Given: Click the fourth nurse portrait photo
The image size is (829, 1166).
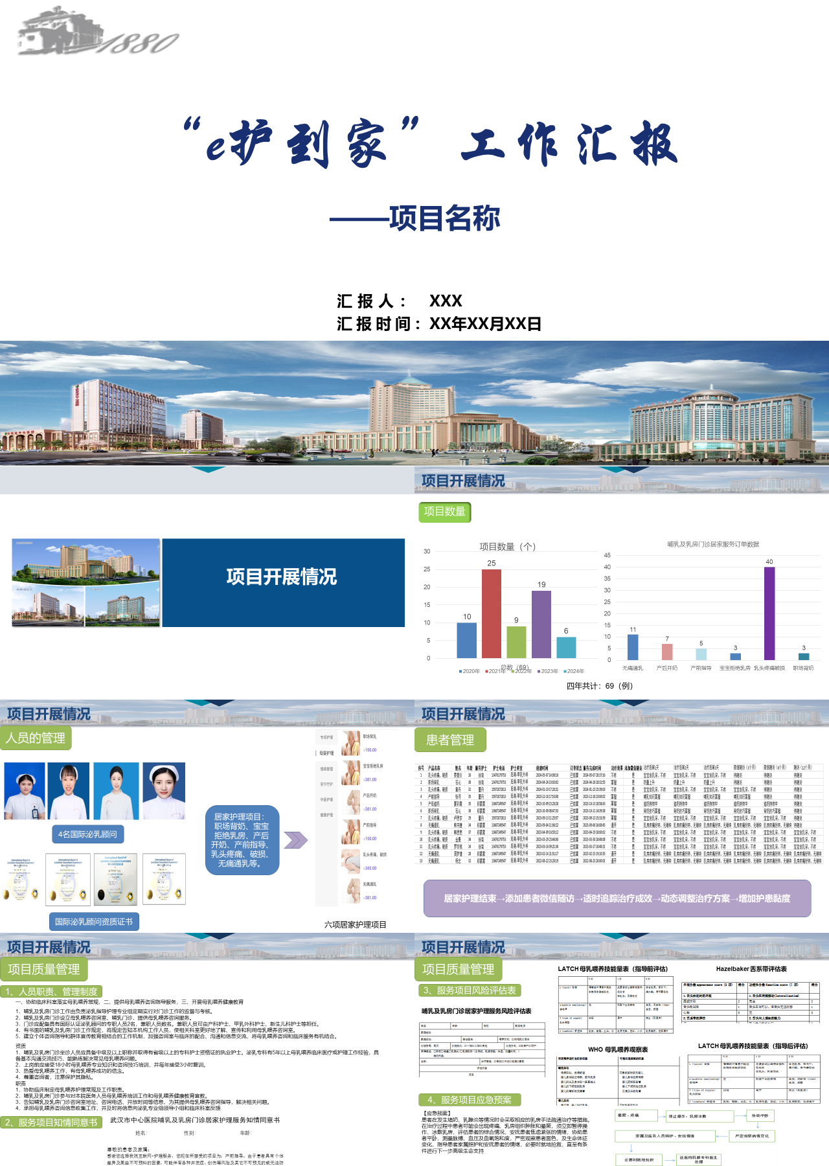Looking at the screenshot, I should (164, 791).
